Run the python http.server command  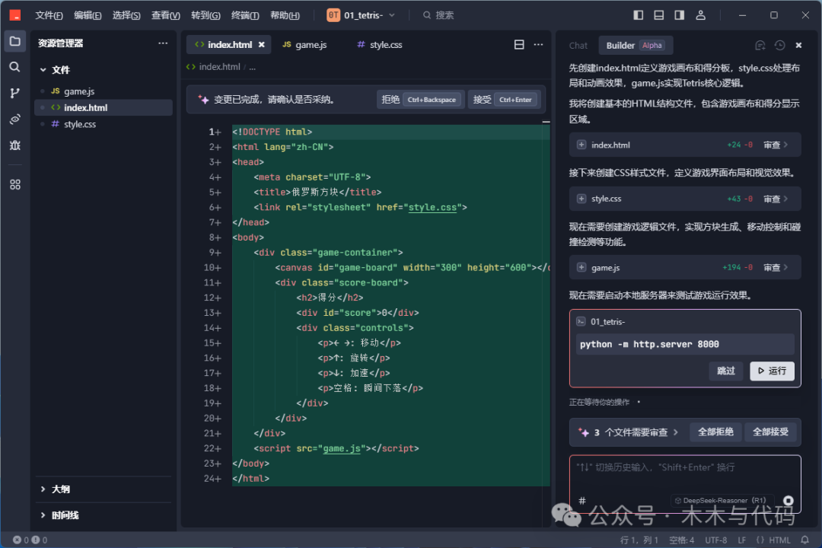click(772, 371)
